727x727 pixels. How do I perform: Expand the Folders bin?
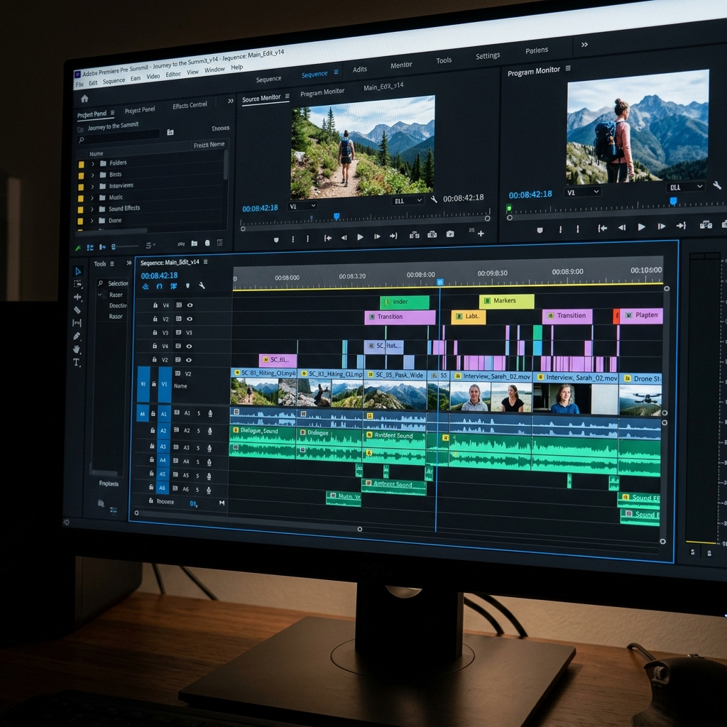93,164
